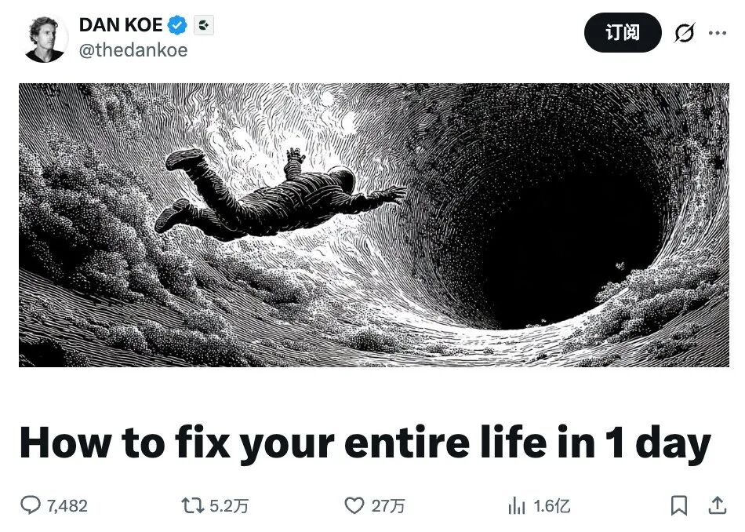This screenshot has width=745, height=532.
Task: Click the affiliate badge next to verified mark
Action: (204, 25)
